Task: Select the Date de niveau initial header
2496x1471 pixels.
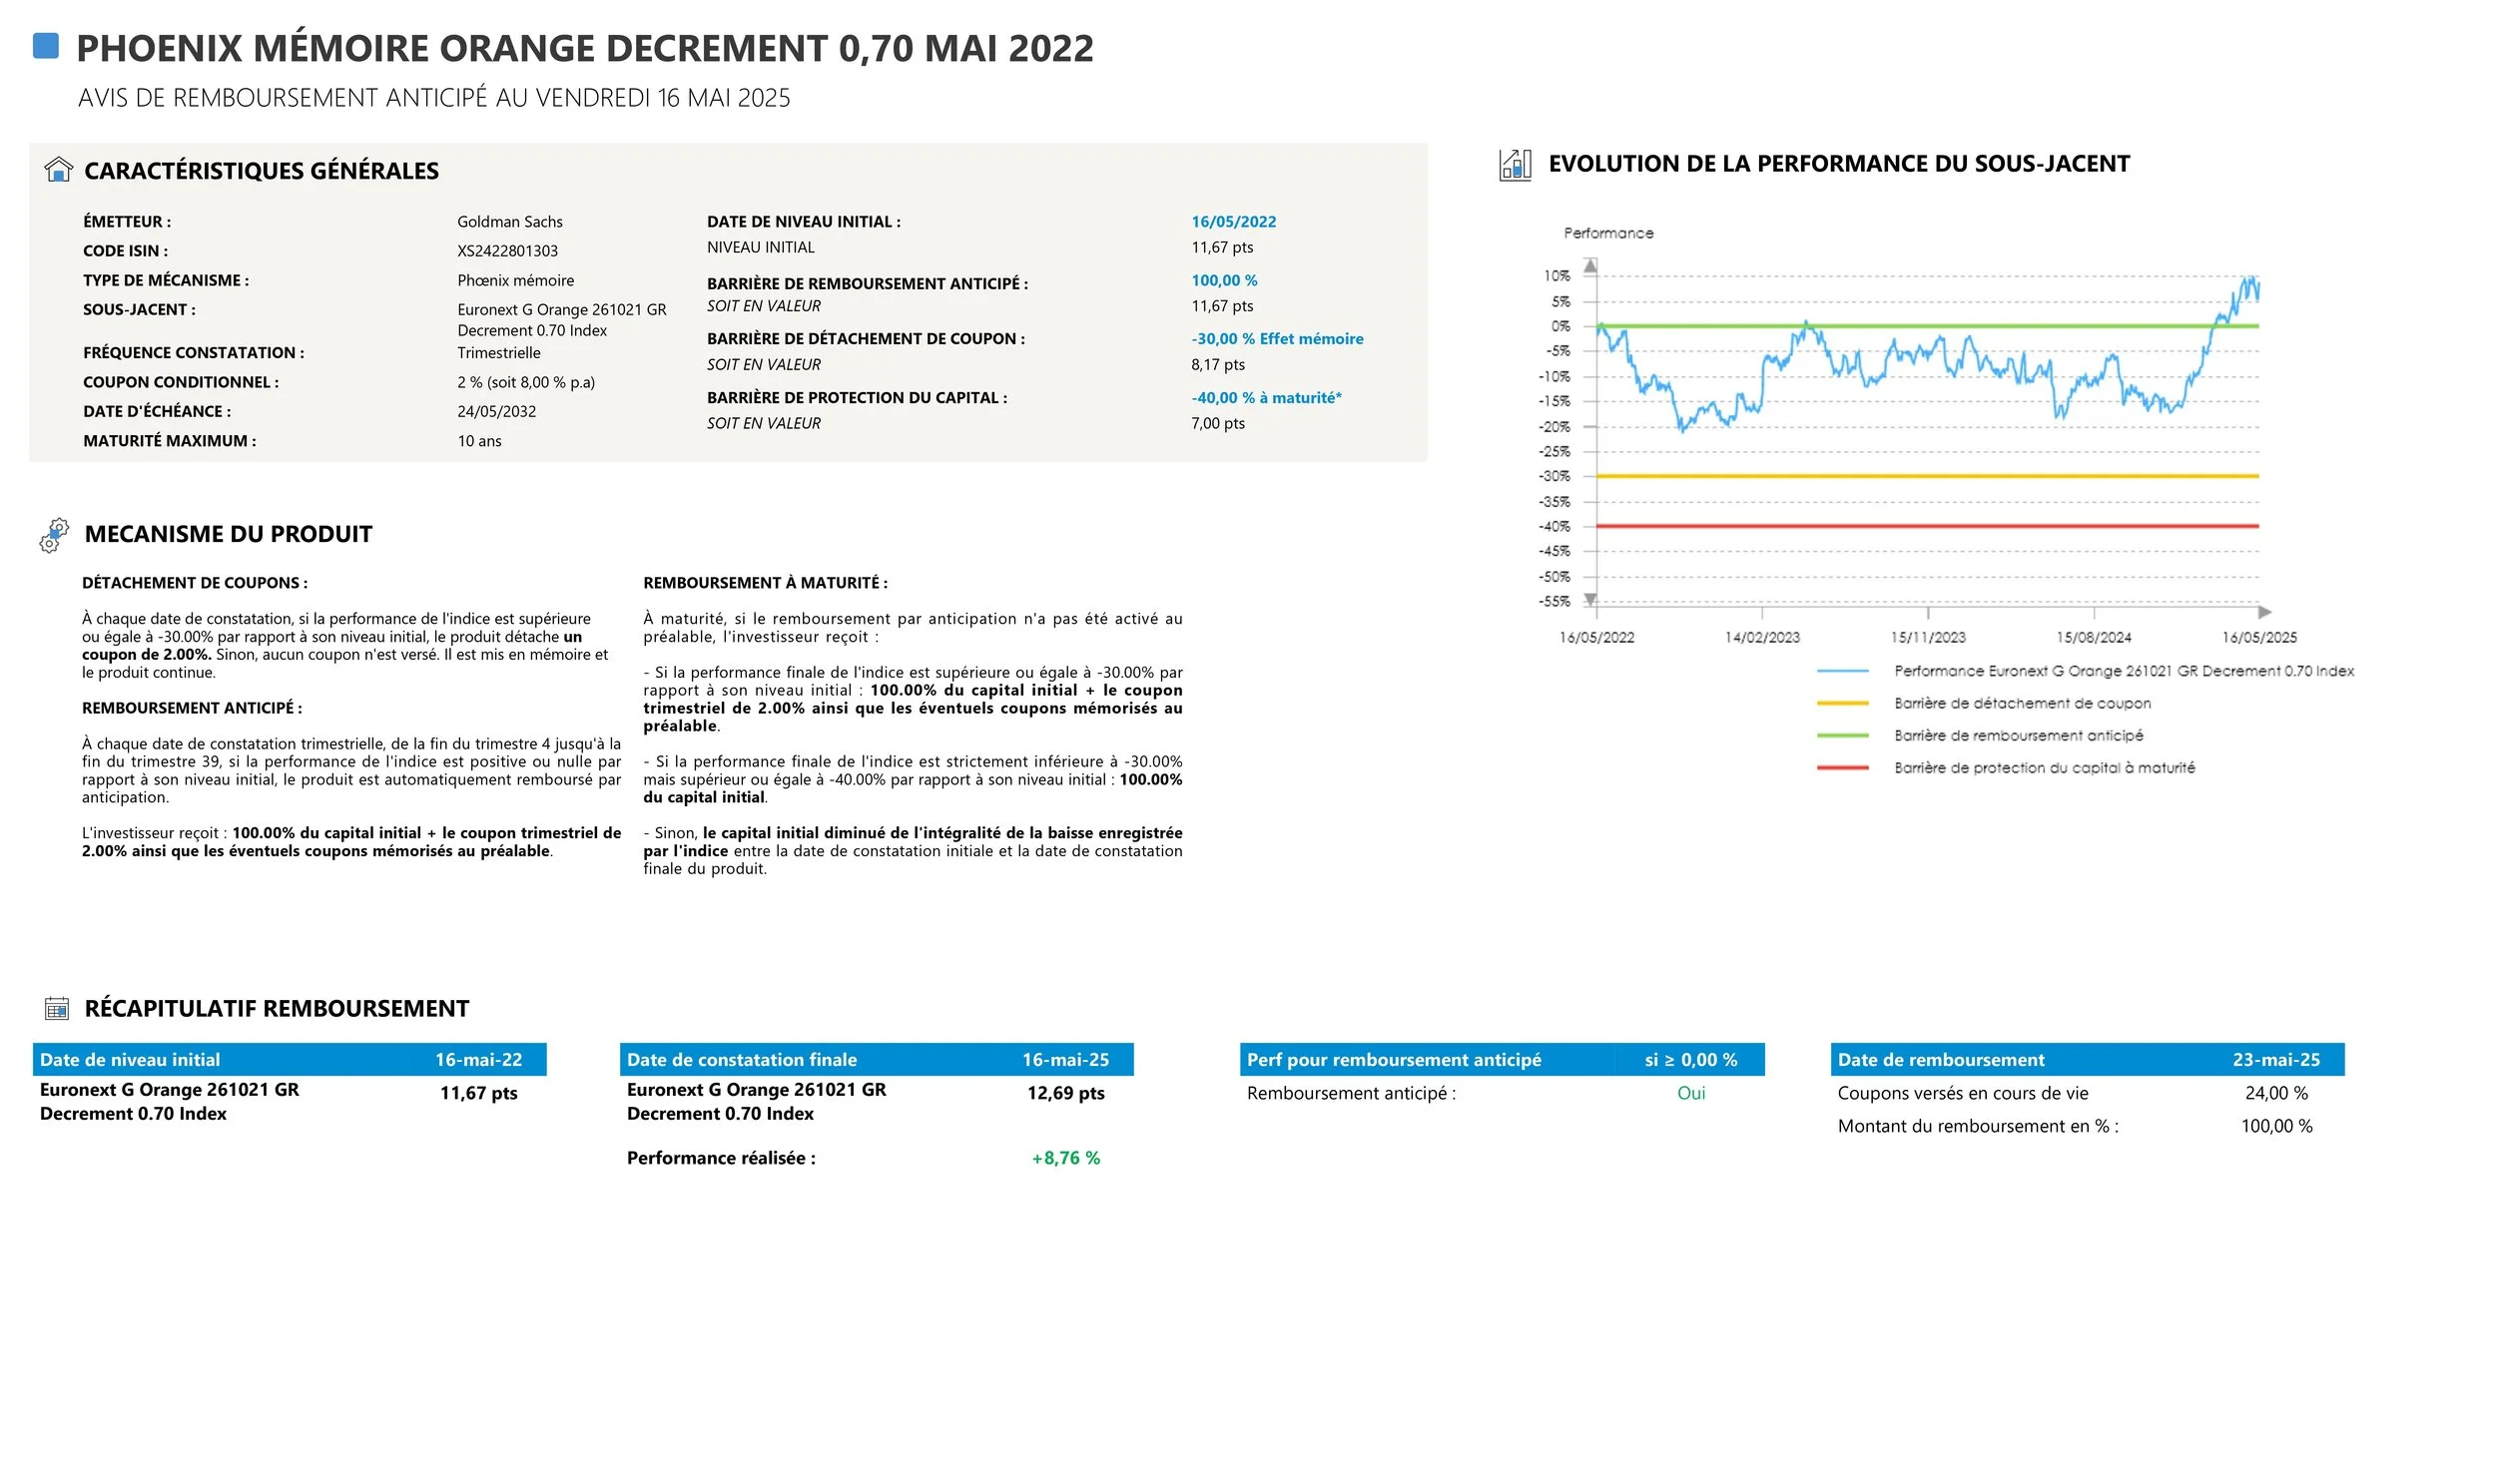Action: click(130, 1060)
